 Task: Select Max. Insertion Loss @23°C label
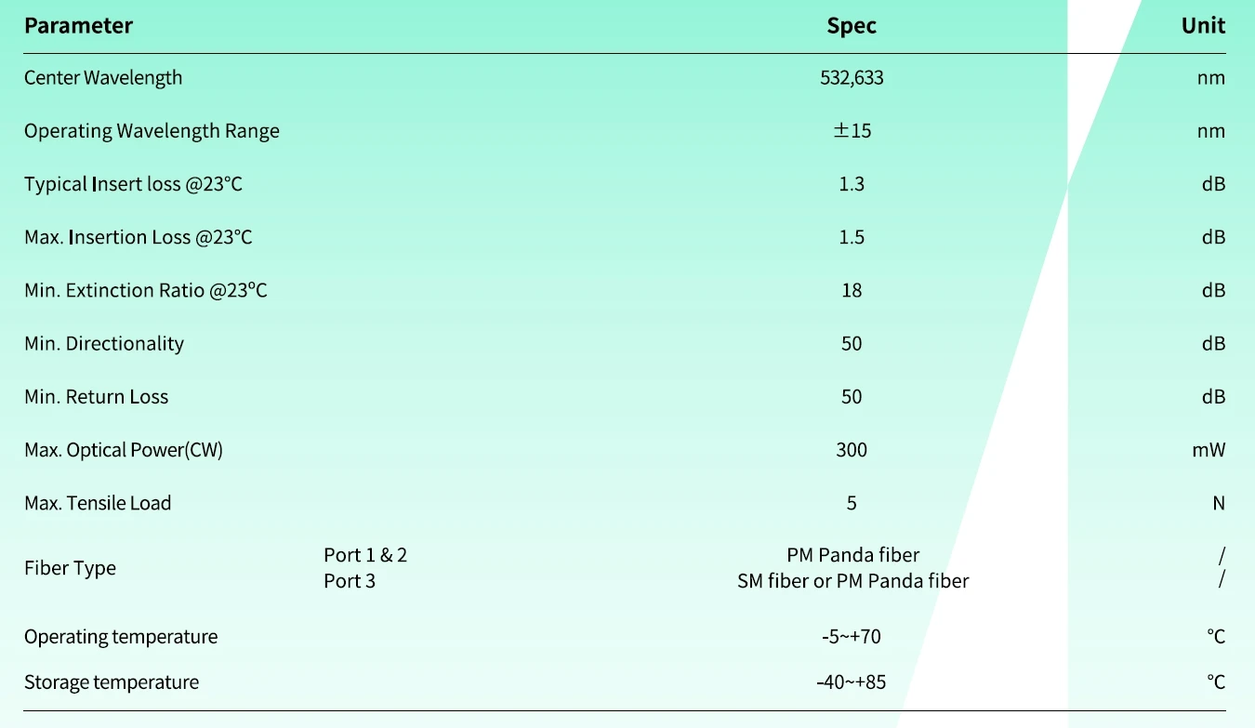click(139, 237)
